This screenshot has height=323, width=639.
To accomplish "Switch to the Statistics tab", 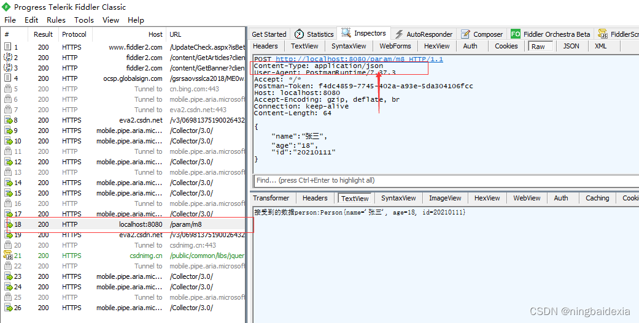I will 314,34.
